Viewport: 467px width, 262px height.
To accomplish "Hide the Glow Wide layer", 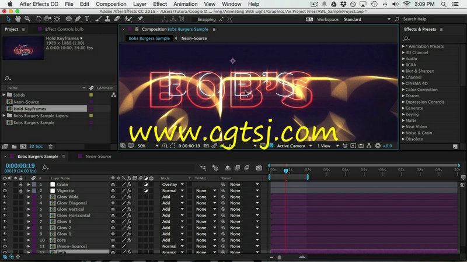I will [5, 197].
